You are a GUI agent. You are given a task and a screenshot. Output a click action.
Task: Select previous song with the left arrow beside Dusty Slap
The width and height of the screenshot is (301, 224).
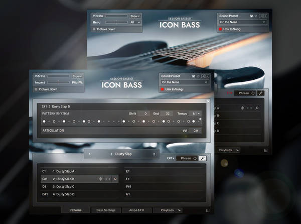(x=89, y=154)
